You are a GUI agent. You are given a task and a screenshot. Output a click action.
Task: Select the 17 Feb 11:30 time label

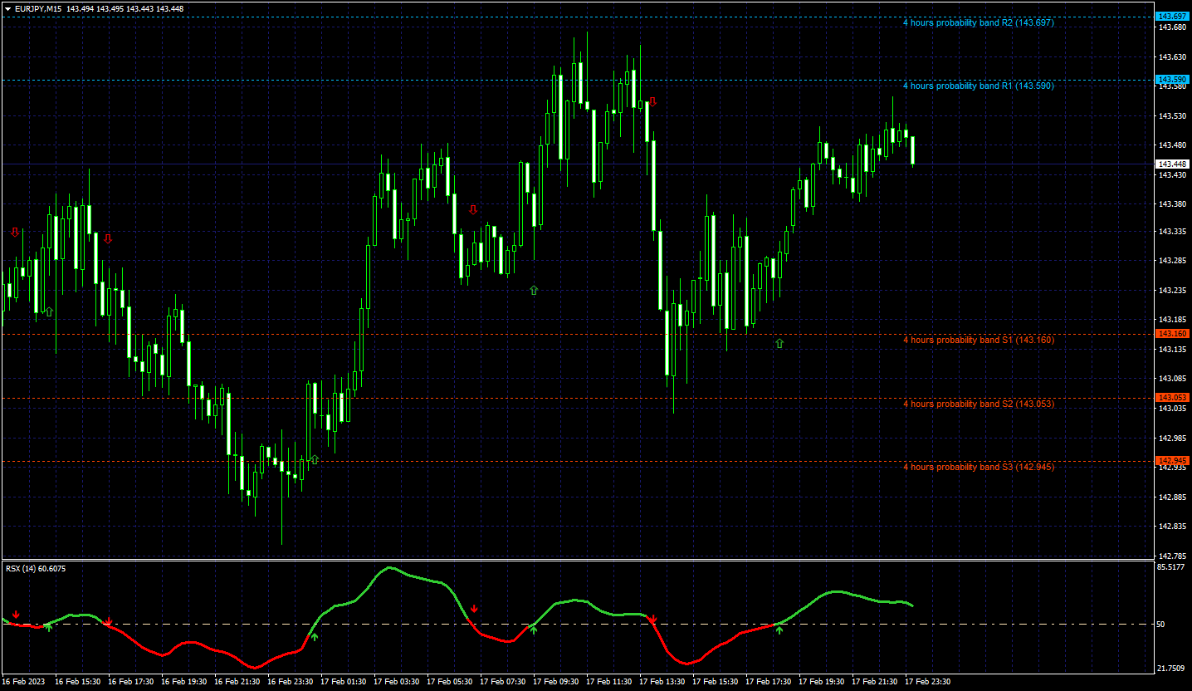click(x=609, y=682)
